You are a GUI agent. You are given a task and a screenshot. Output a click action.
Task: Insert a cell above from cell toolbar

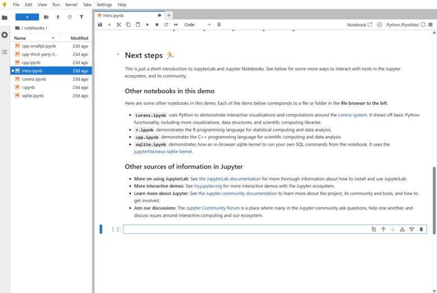point(402,229)
